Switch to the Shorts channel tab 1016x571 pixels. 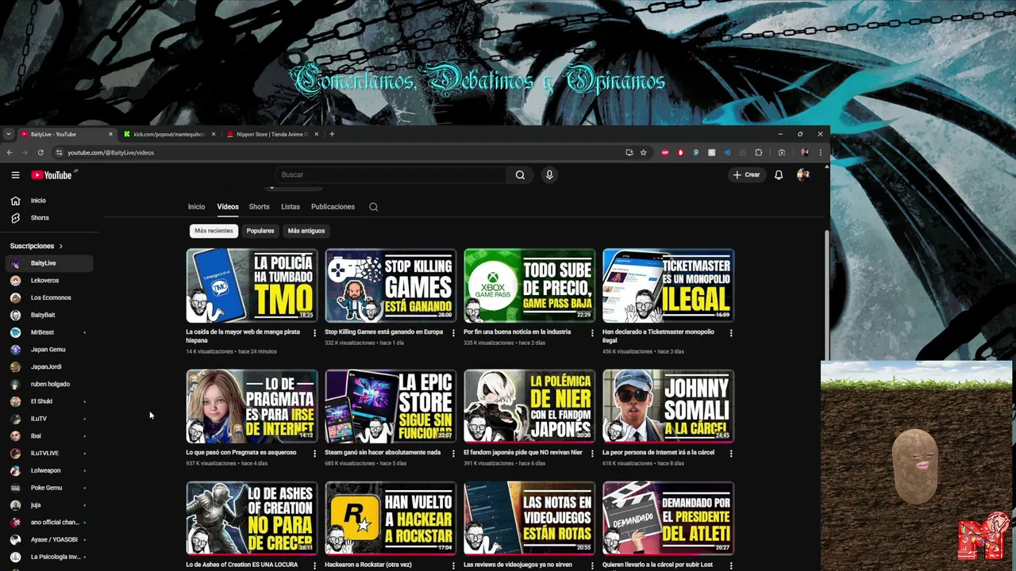coord(260,207)
